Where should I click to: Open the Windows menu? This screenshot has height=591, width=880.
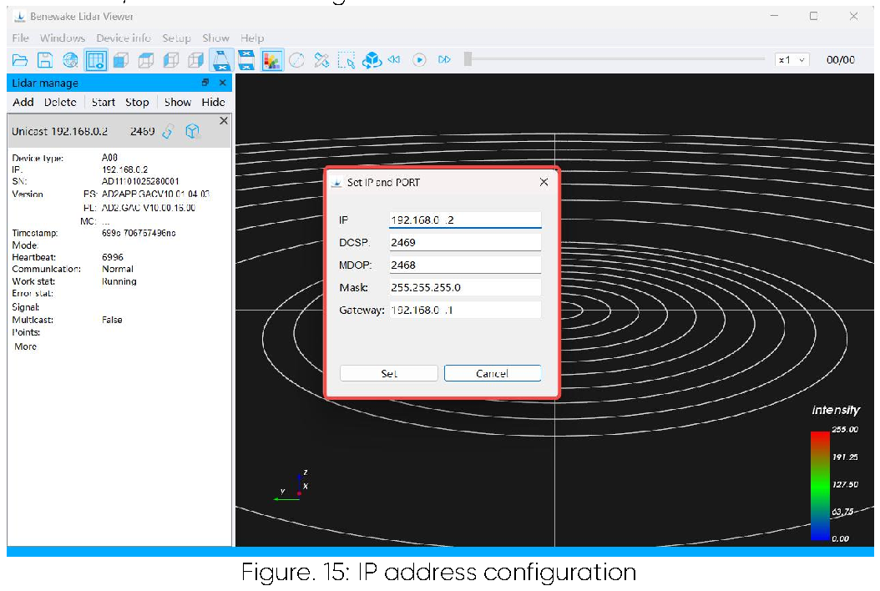tap(63, 38)
